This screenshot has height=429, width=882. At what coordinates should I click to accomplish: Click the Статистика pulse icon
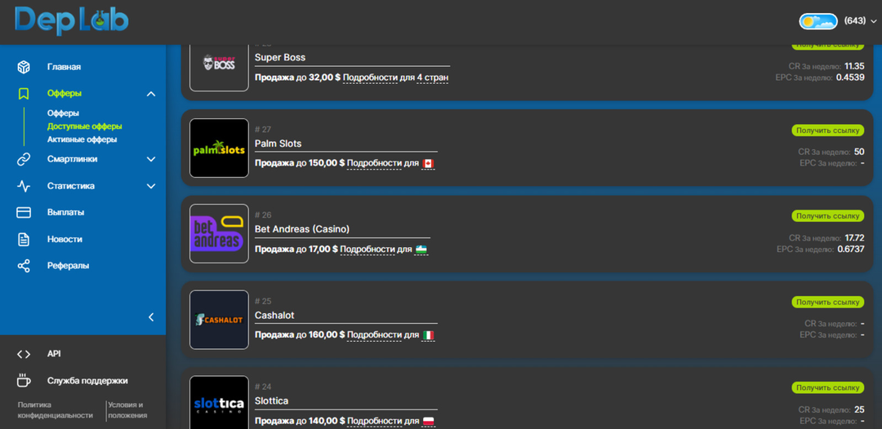[24, 186]
